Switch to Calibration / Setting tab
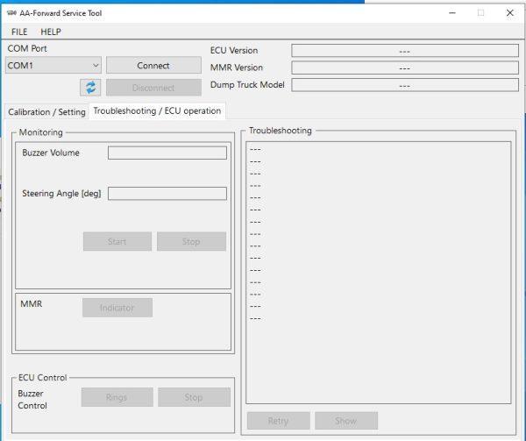 pos(46,111)
